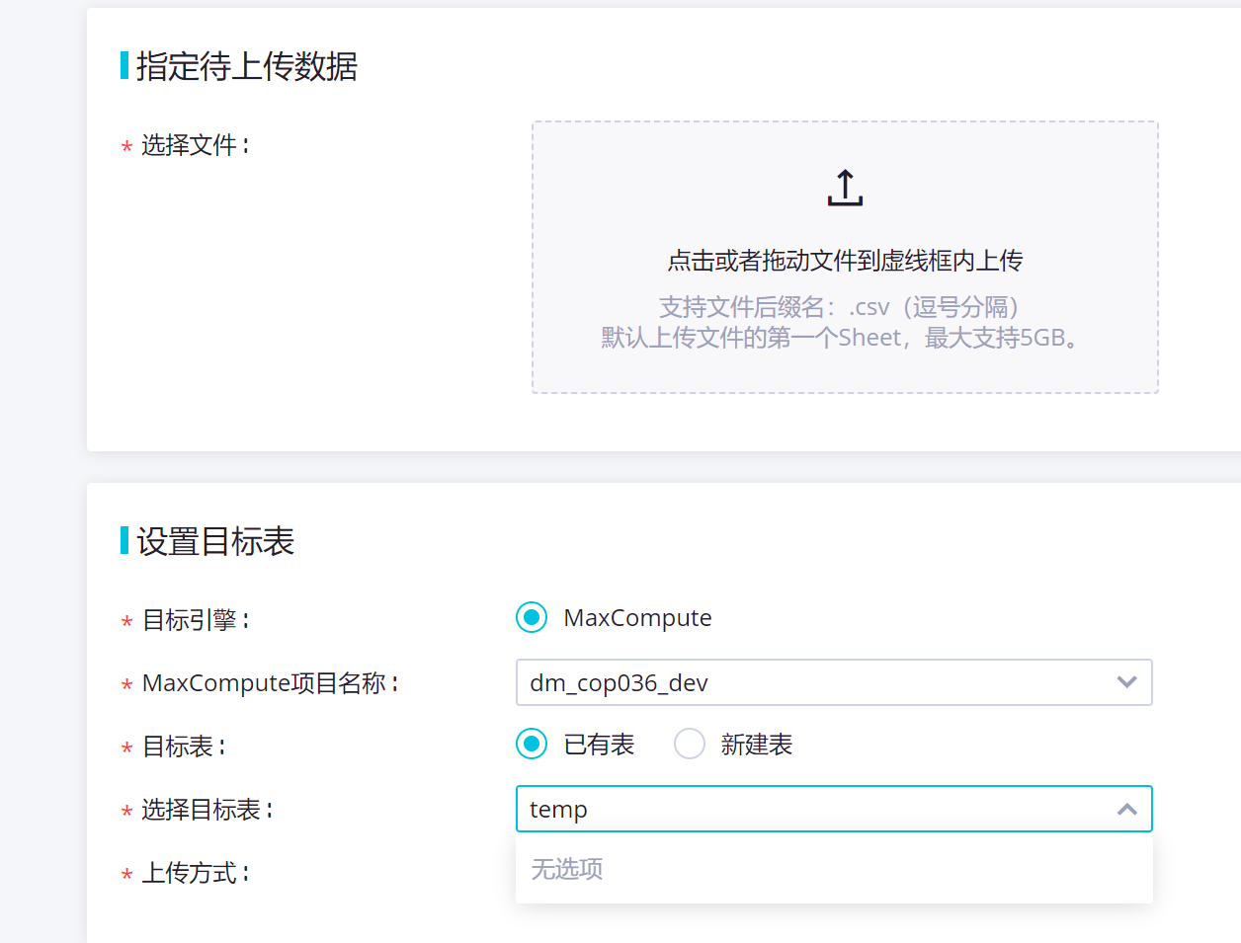Click the 无选项 empty result entry
1241x943 pixels.
coord(834,869)
